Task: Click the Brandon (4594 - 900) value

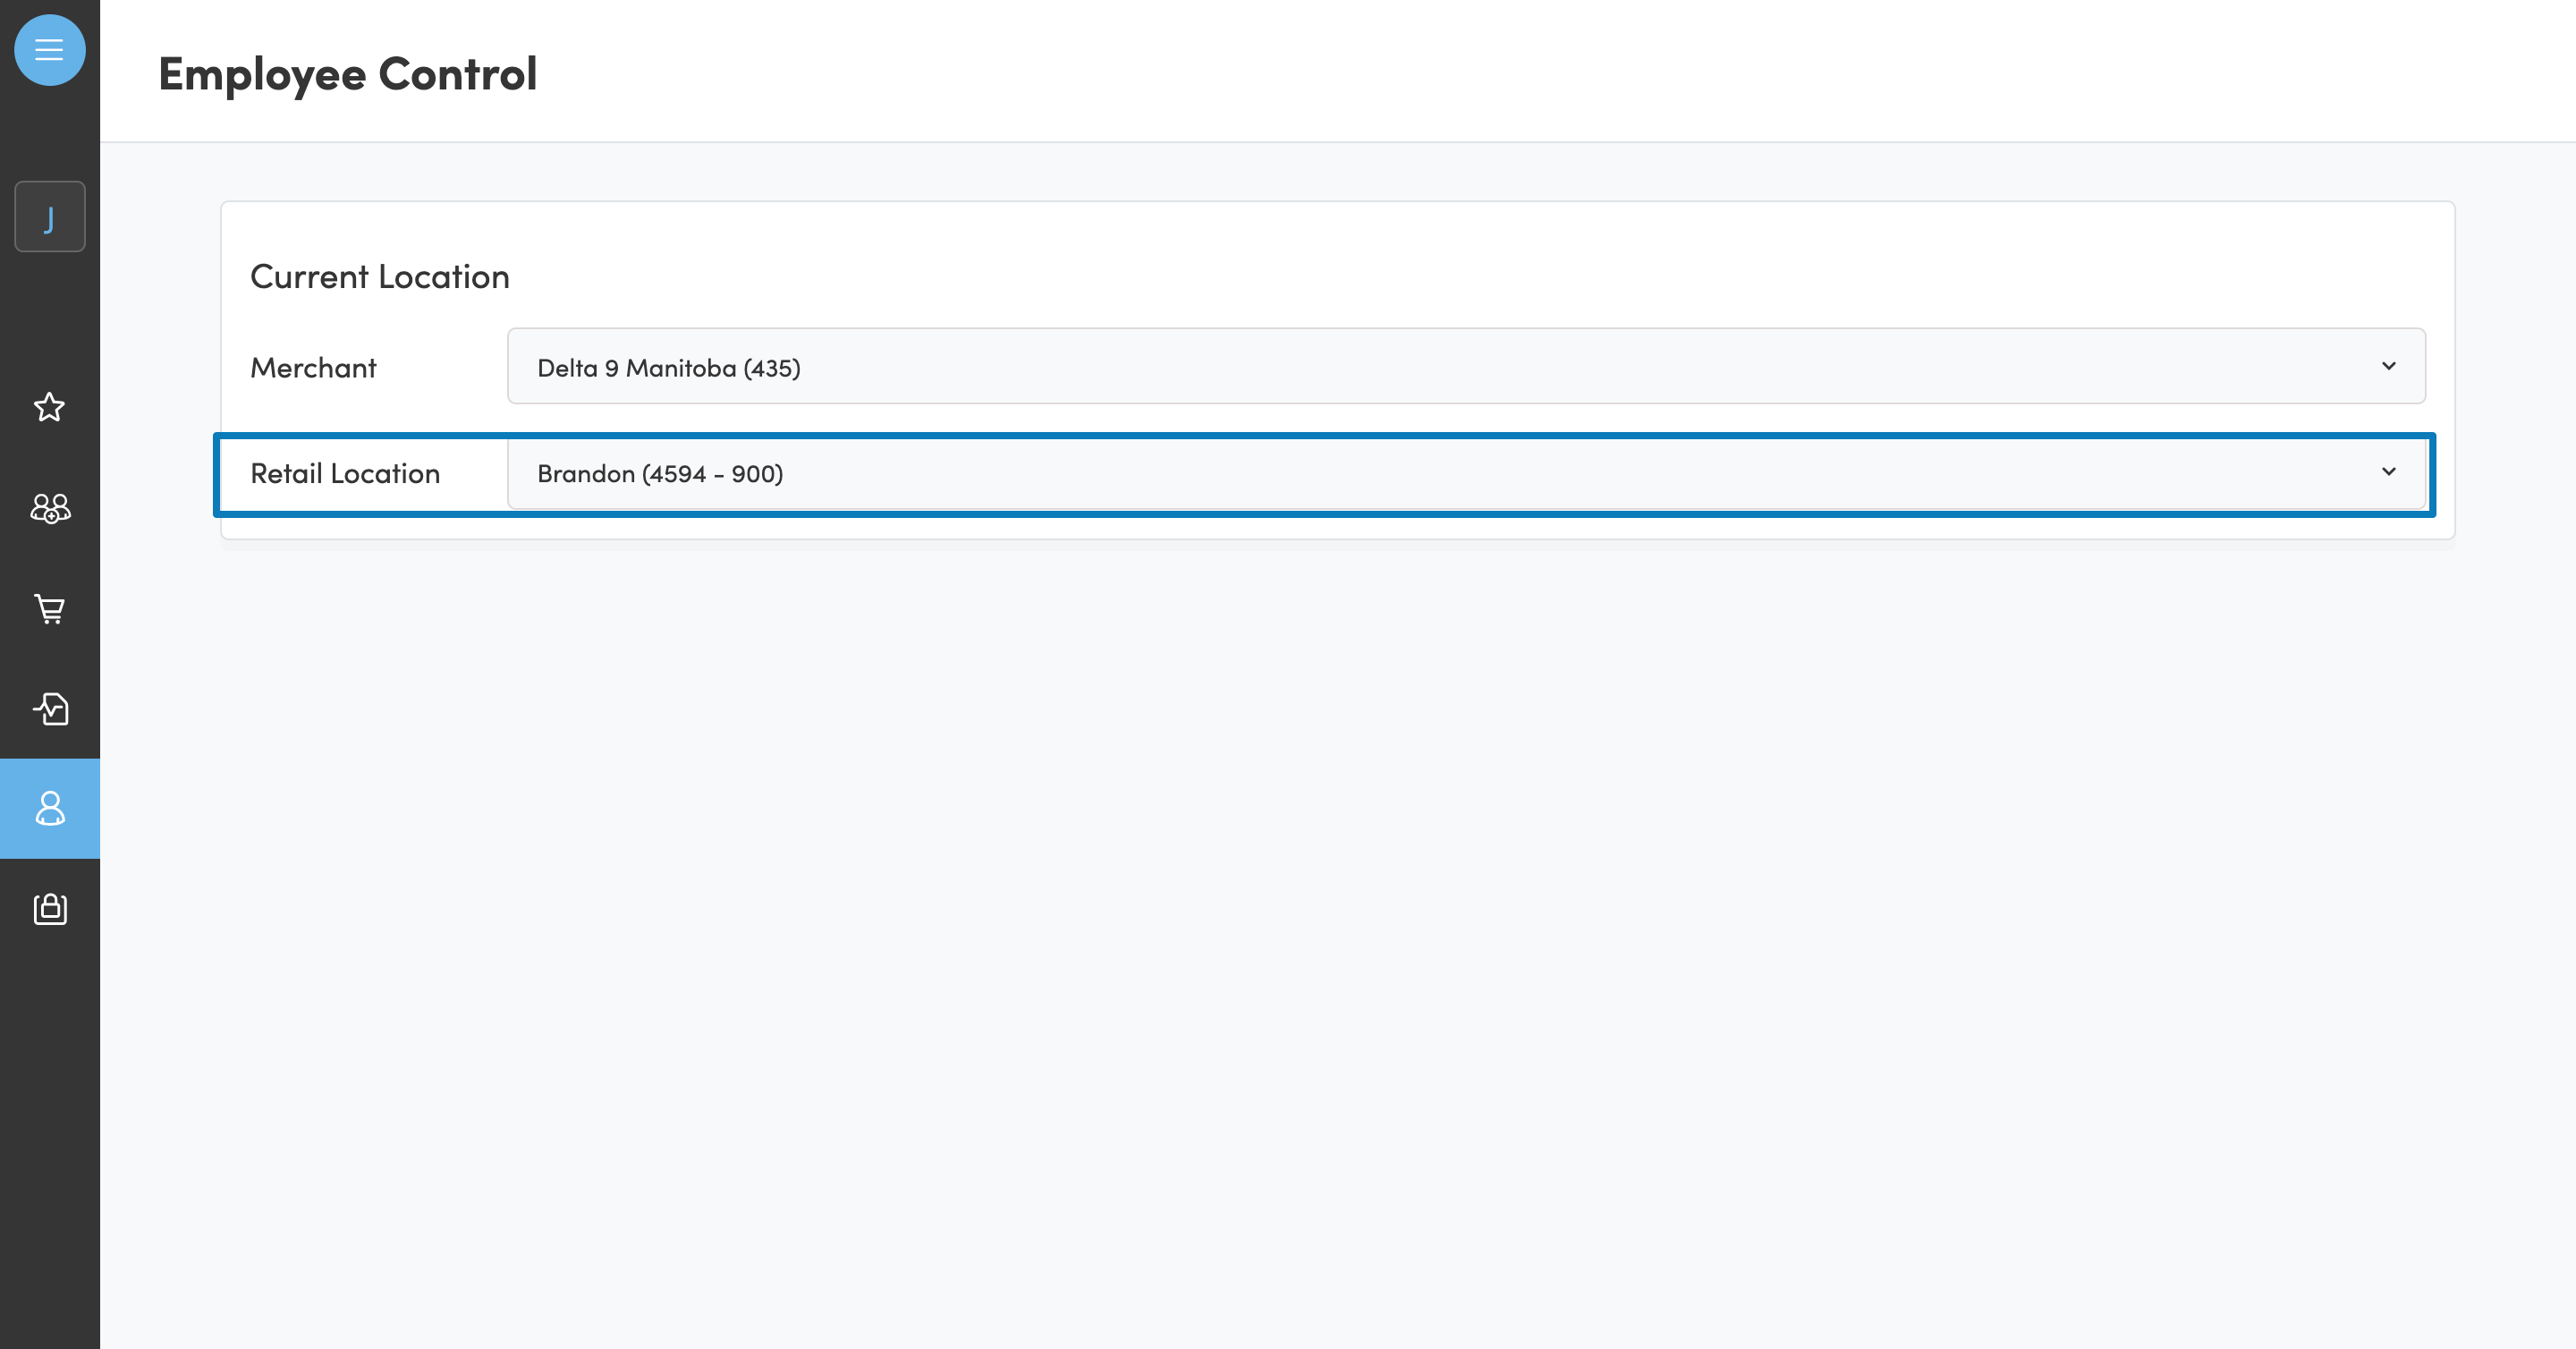Action: click(x=659, y=474)
